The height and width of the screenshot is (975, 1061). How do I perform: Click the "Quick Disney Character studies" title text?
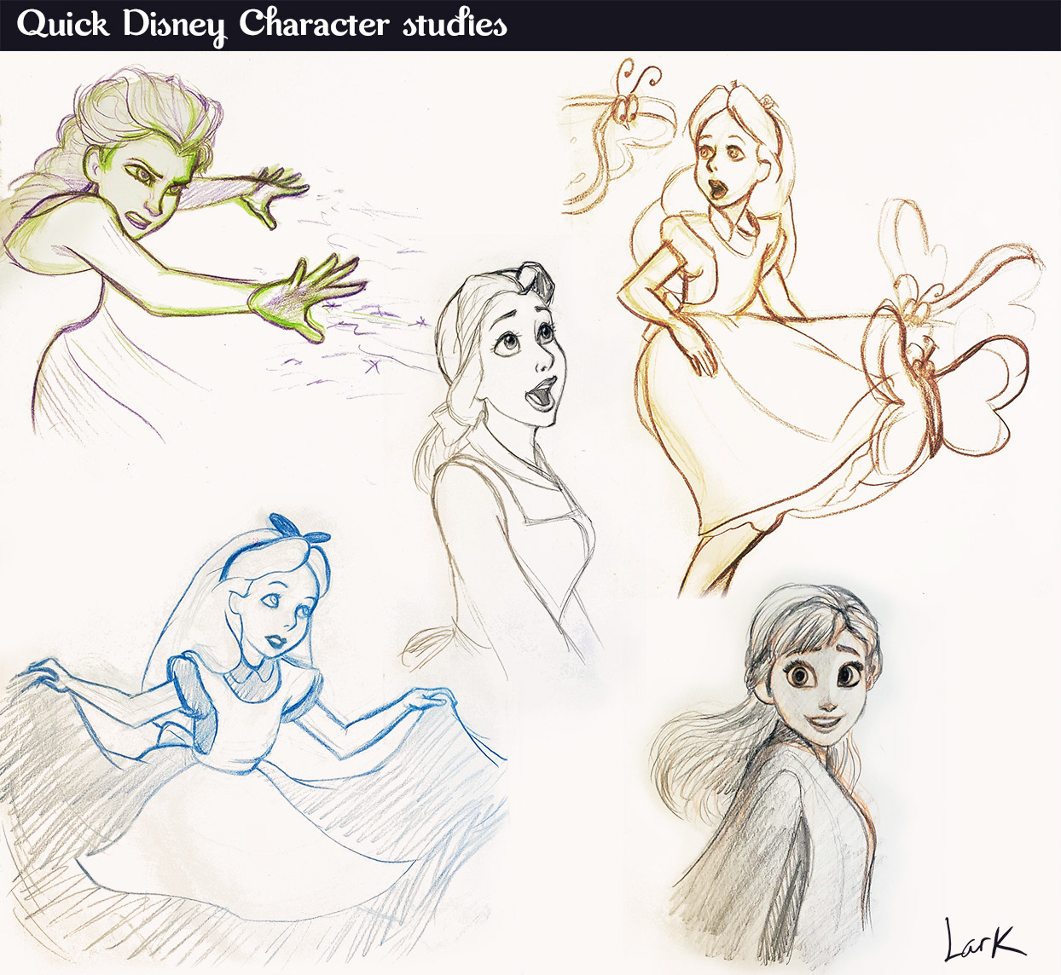pyautogui.click(x=261, y=25)
